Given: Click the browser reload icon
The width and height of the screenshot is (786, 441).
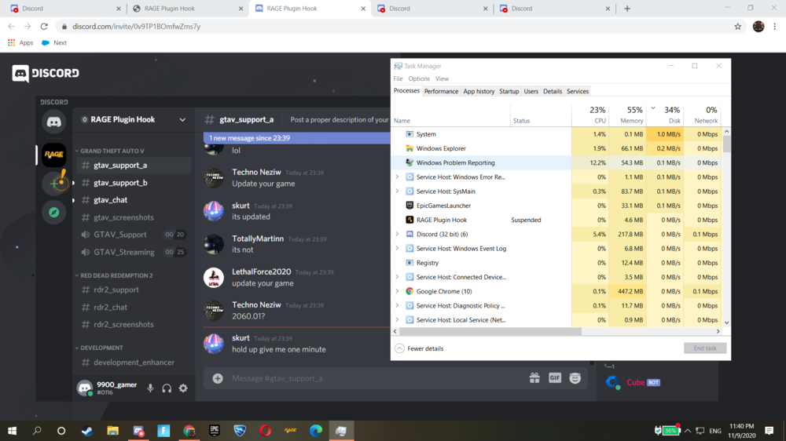Looking at the screenshot, I should [x=44, y=26].
